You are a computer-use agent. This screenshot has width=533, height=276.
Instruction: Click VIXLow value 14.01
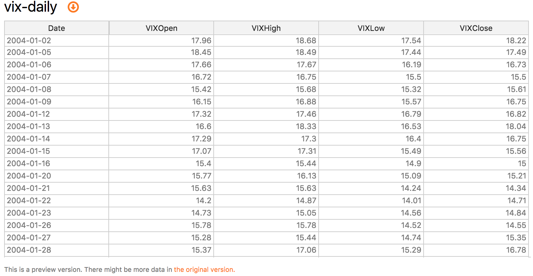pyautogui.click(x=411, y=200)
